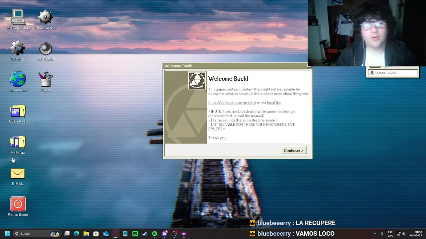Launch the Minesweeper desktop icon
The image size is (426, 239).
(x=46, y=20)
